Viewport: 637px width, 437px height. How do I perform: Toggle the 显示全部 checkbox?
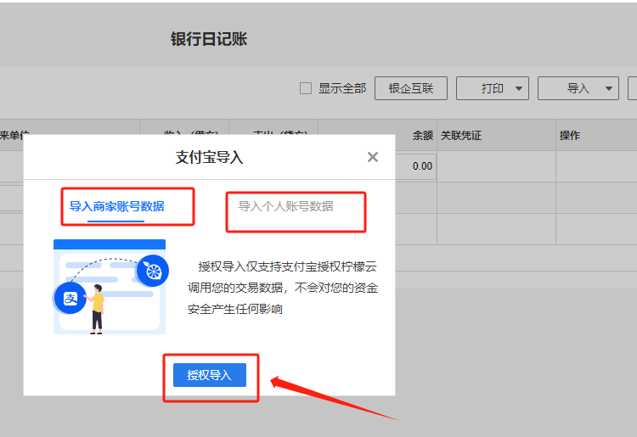306,88
